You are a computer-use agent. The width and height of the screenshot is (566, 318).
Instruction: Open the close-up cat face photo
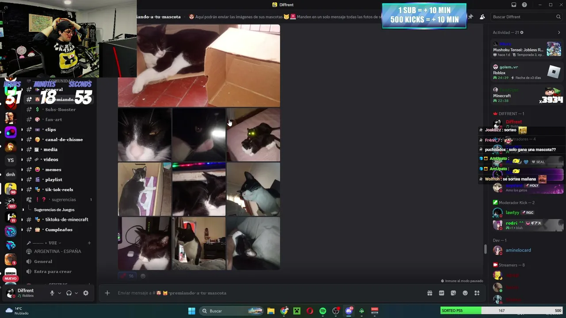pyautogui.click(x=145, y=135)
